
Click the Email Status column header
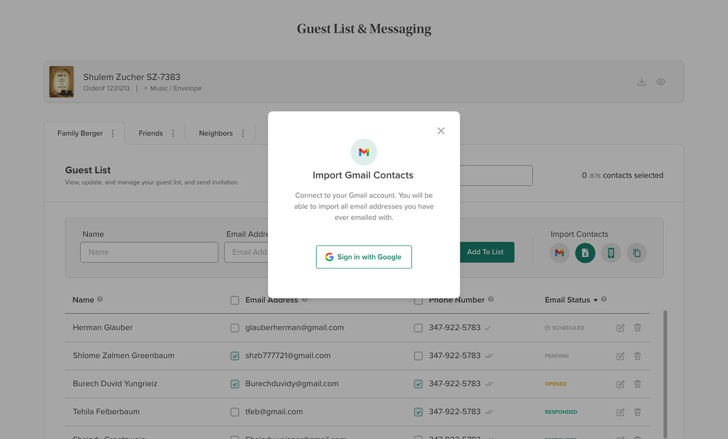coord(568,300)
